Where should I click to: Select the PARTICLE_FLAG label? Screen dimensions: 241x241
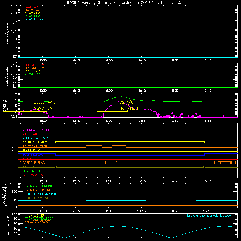34,162
